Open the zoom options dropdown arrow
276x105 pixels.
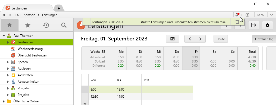(271, 15)
